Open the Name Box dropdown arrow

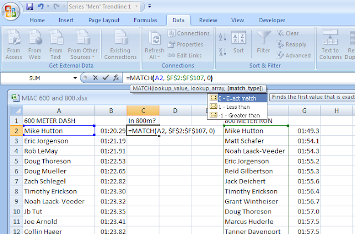coord(75,78)
